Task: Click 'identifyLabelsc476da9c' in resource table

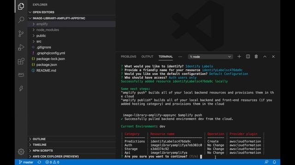Action: (171, 142)
